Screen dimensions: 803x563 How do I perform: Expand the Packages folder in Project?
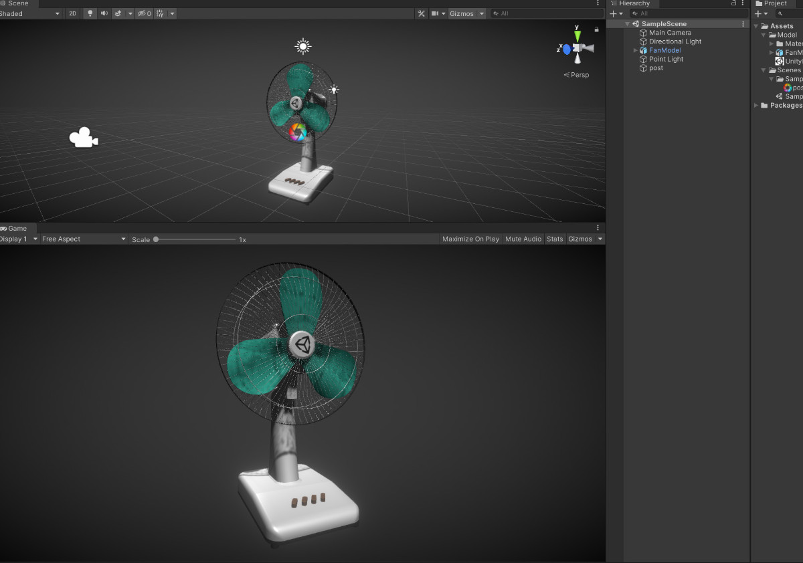[756, 106]
